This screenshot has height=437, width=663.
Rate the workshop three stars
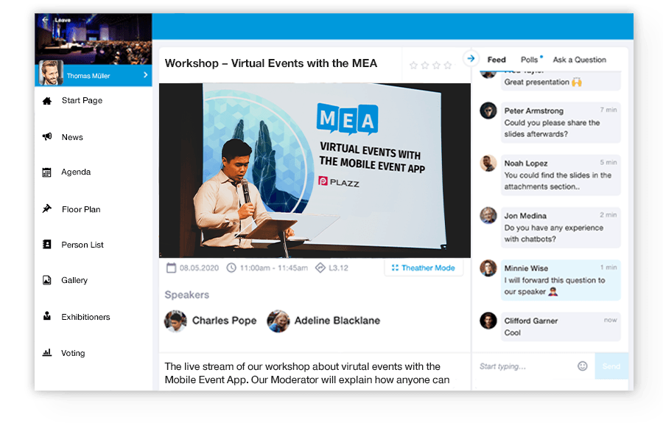tap(436, 65)
